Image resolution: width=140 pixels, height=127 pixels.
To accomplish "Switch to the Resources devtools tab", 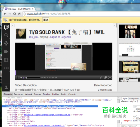I will [18, 94].
